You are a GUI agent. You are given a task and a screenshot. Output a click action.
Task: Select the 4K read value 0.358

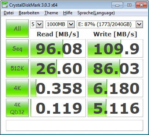coord(58,88)
